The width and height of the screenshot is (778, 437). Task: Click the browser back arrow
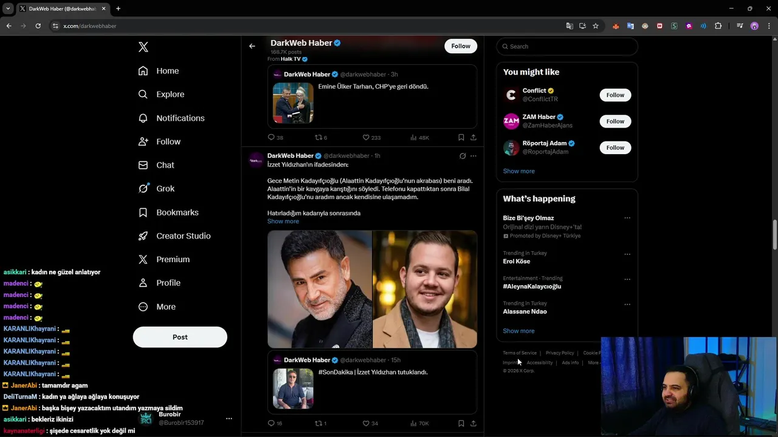[9, 26]
